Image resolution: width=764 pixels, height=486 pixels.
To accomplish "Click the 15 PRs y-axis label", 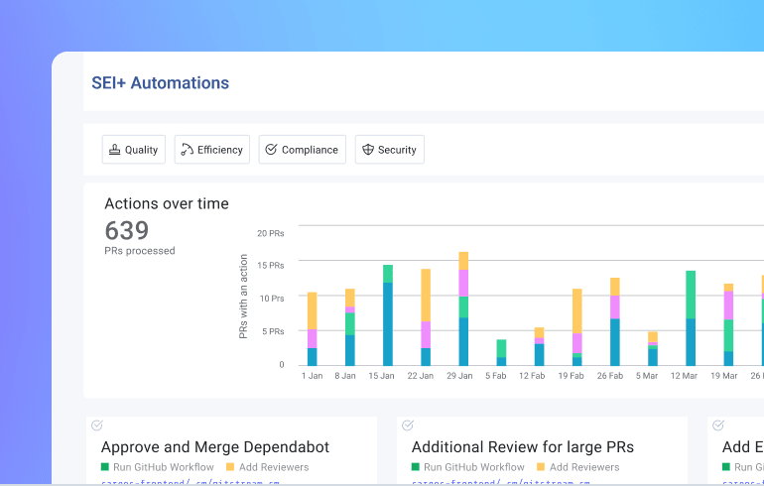I will pos(271,266).
